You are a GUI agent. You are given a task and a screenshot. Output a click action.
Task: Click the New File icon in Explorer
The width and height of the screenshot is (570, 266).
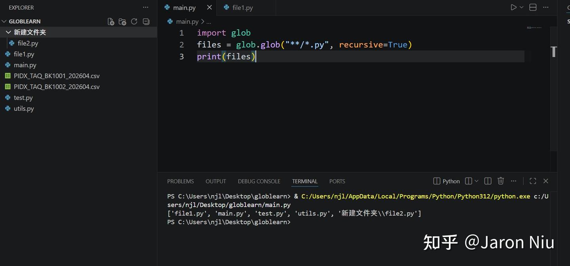(111, 21)
